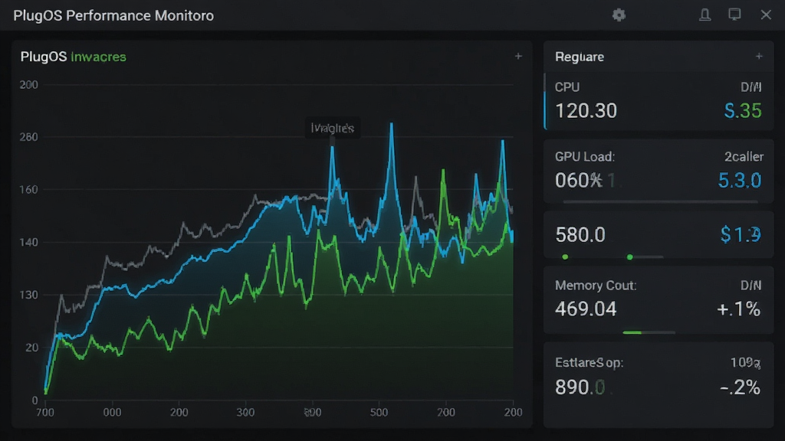This screenshot has height=441, width=785.
Task: Expand the PlugOS chart panel plus icon
Action: point(518,57)
